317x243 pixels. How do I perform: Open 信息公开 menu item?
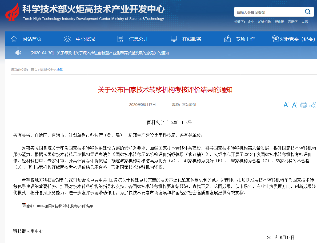tap(139, 39)
